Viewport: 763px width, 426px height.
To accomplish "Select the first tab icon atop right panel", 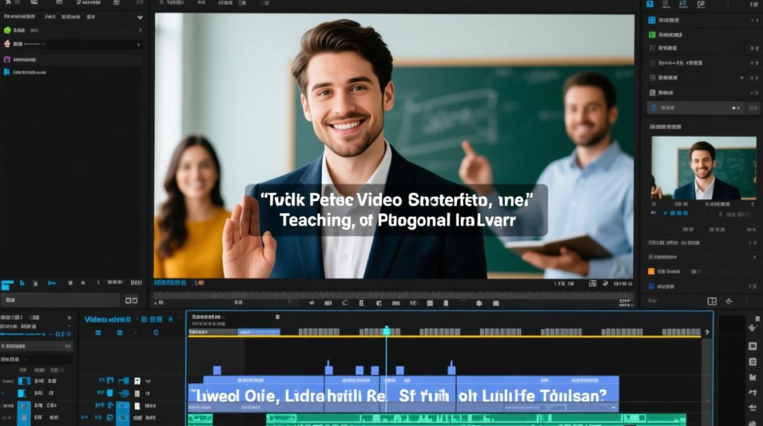I will coord(650,3).
